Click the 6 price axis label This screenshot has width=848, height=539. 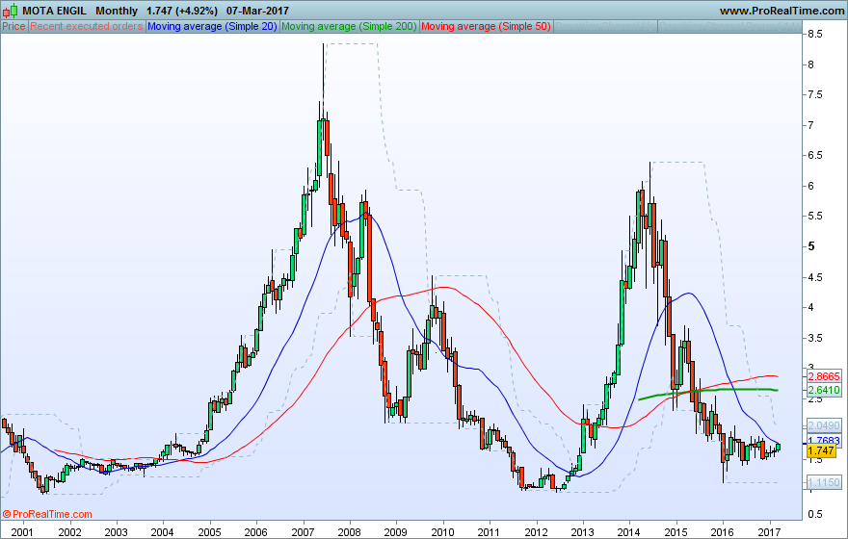(810, 187)
